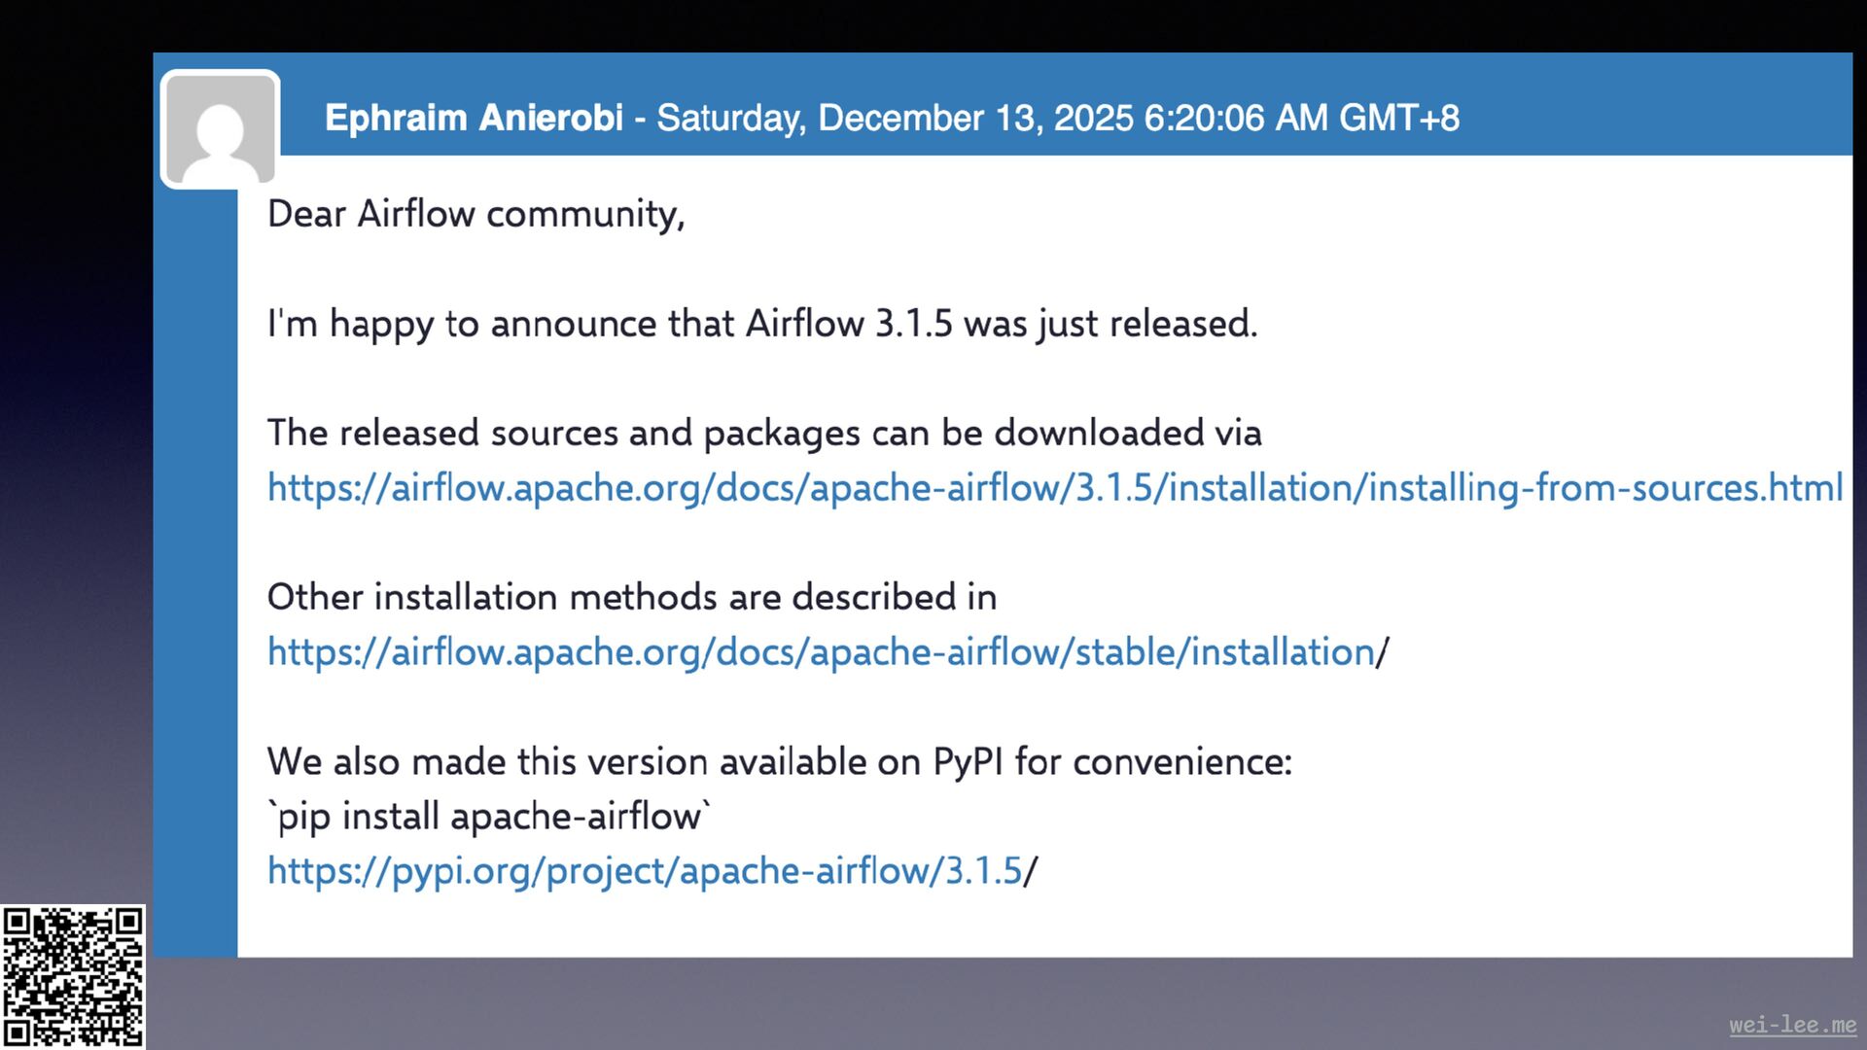Click the Airflow 3.1.5 release announcement sentence
Screen dimensions: 1867x1050
tap(761, 324)
